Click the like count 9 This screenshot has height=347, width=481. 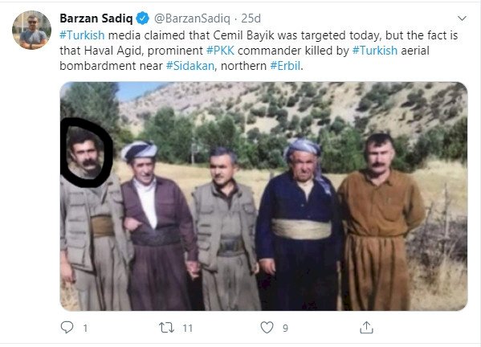[x=285, y=329]
